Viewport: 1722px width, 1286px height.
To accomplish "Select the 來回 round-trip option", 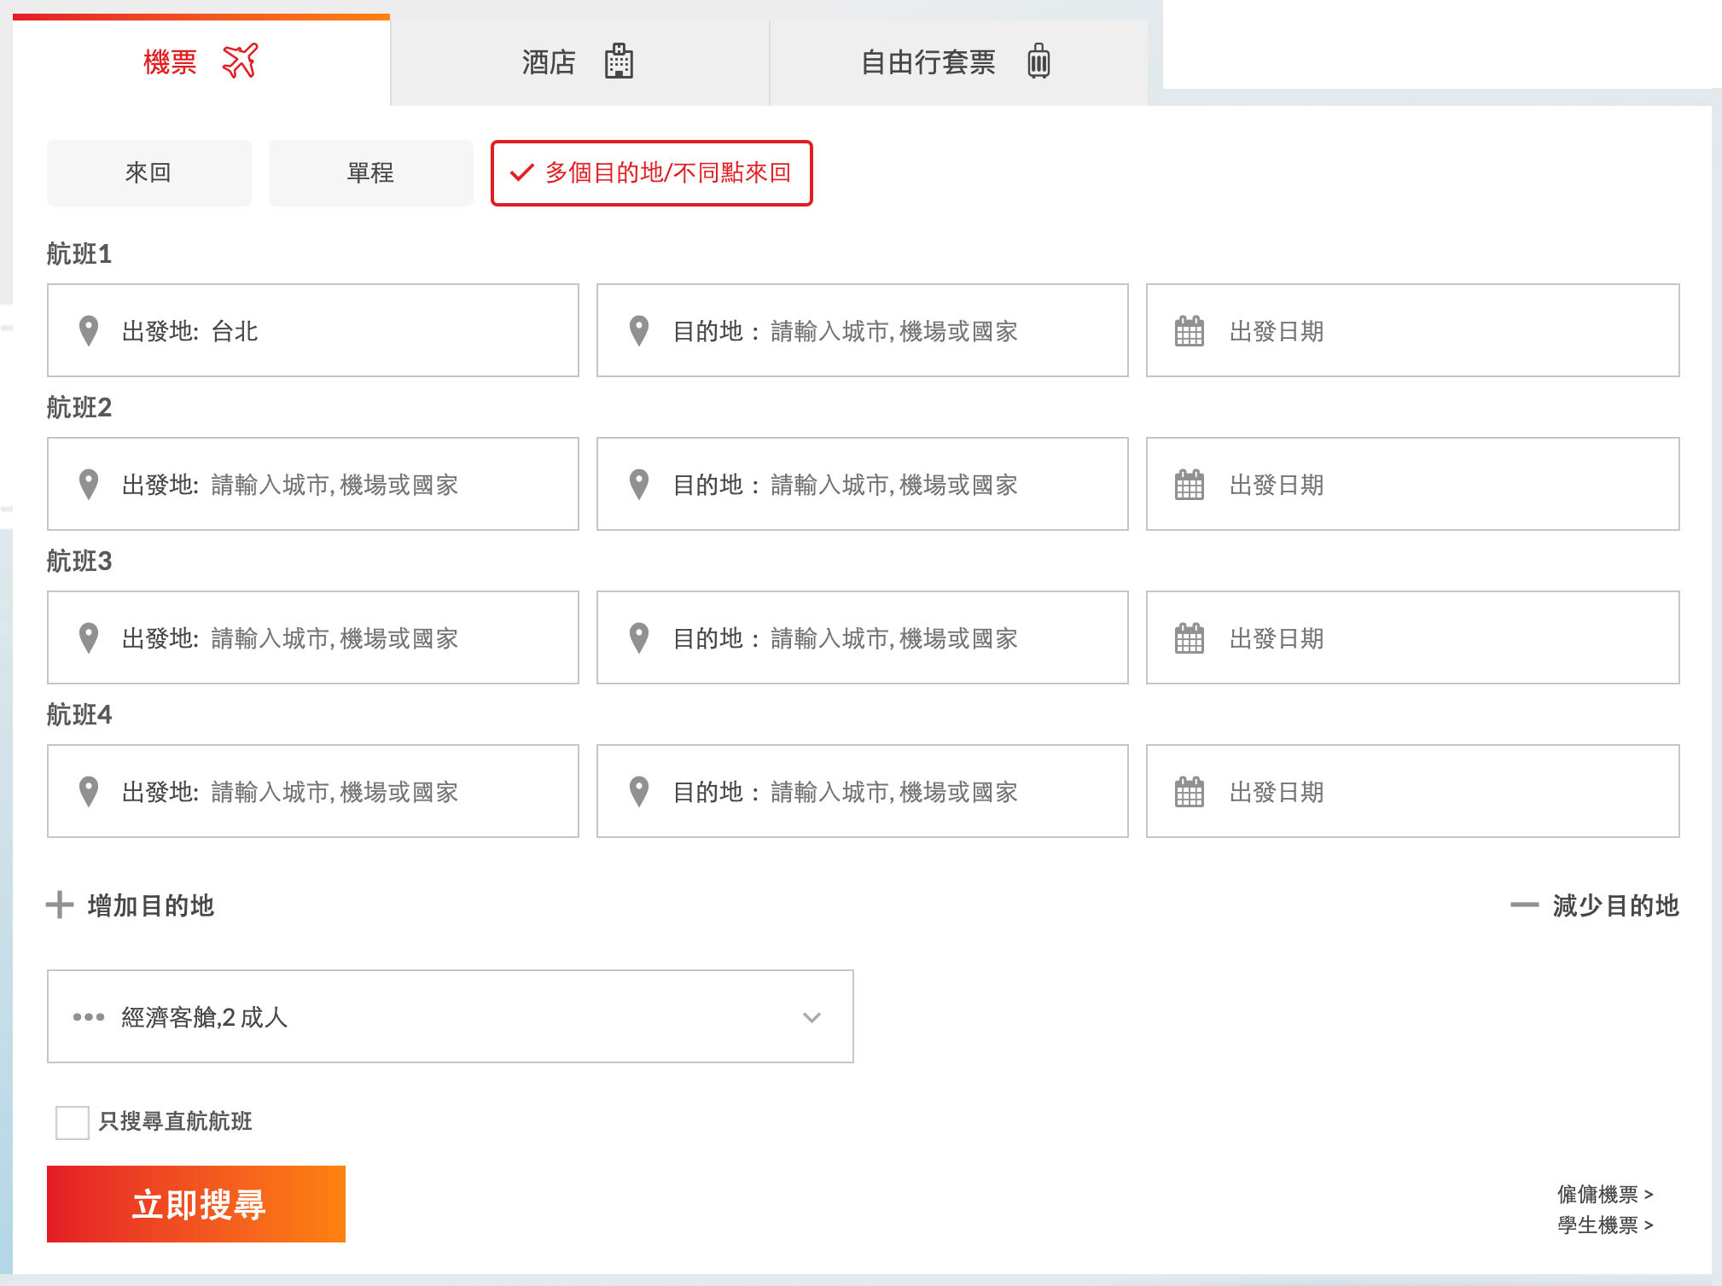I will coord(149,173).
